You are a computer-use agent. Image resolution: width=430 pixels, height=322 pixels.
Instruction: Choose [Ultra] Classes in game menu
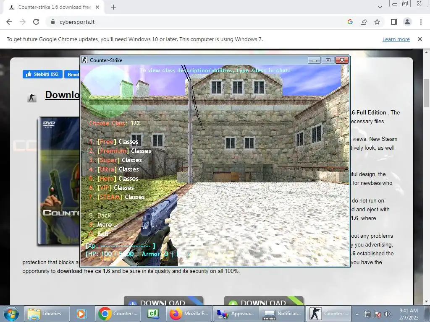click(114, 169)
